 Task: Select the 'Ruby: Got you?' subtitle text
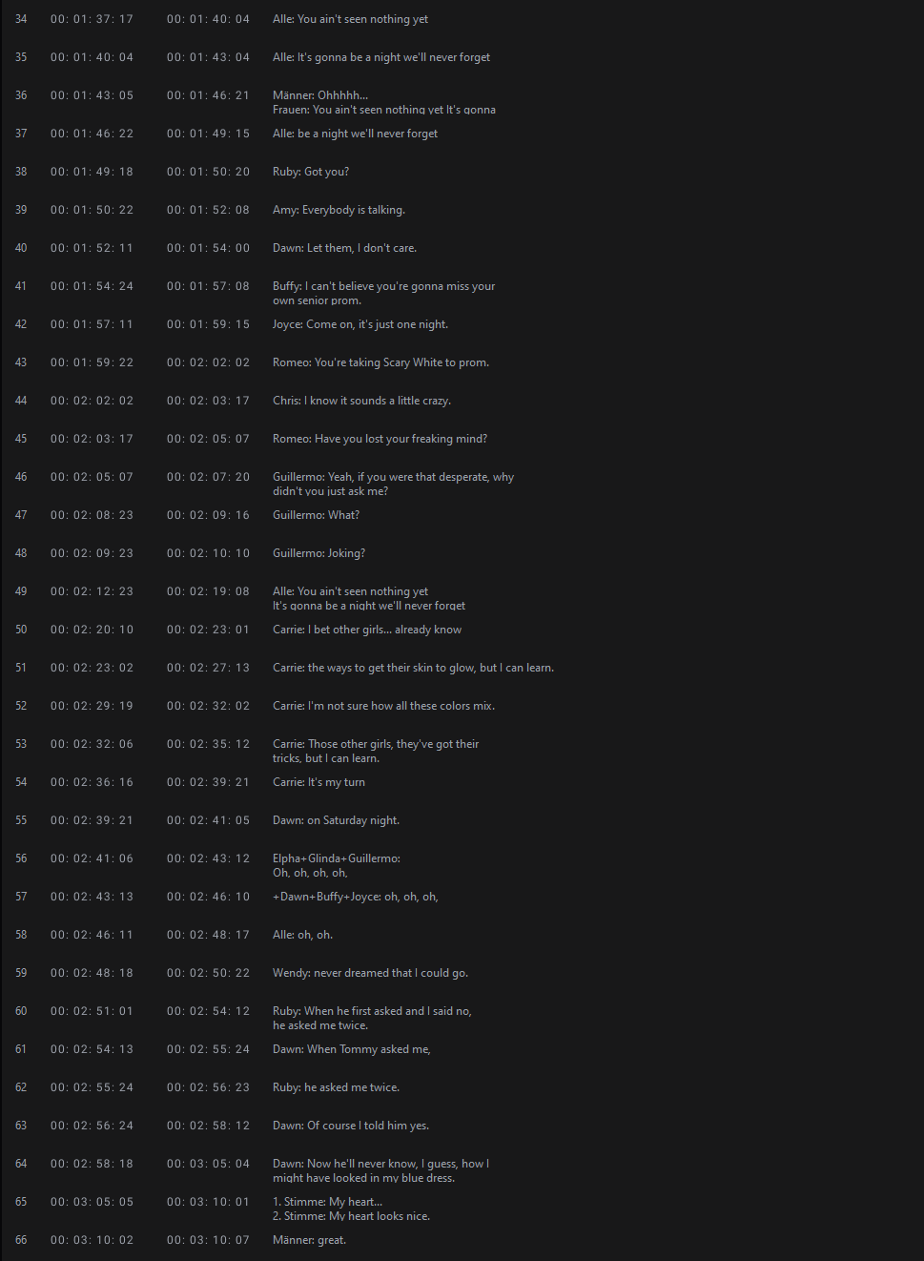(x=311, y=172)
